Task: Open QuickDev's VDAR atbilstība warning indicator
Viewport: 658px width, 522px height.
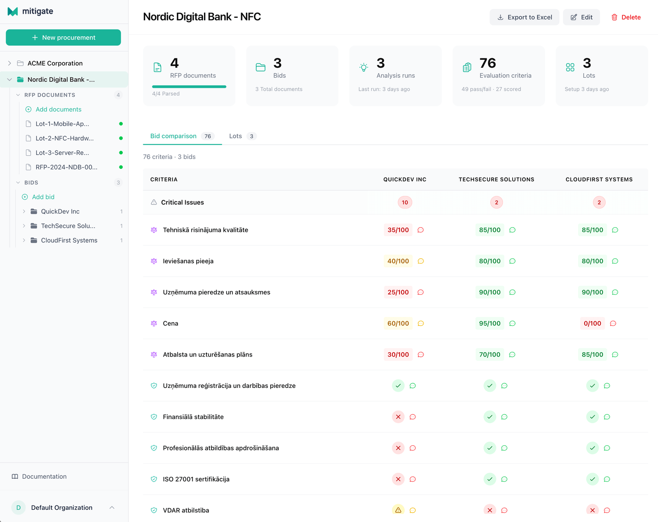Action: pyautogui.click(x=398, y=510)
